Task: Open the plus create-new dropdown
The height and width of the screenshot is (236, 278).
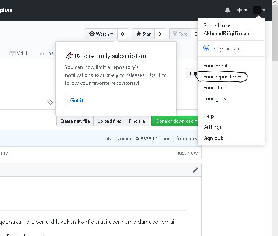Action: click(242, 10)
